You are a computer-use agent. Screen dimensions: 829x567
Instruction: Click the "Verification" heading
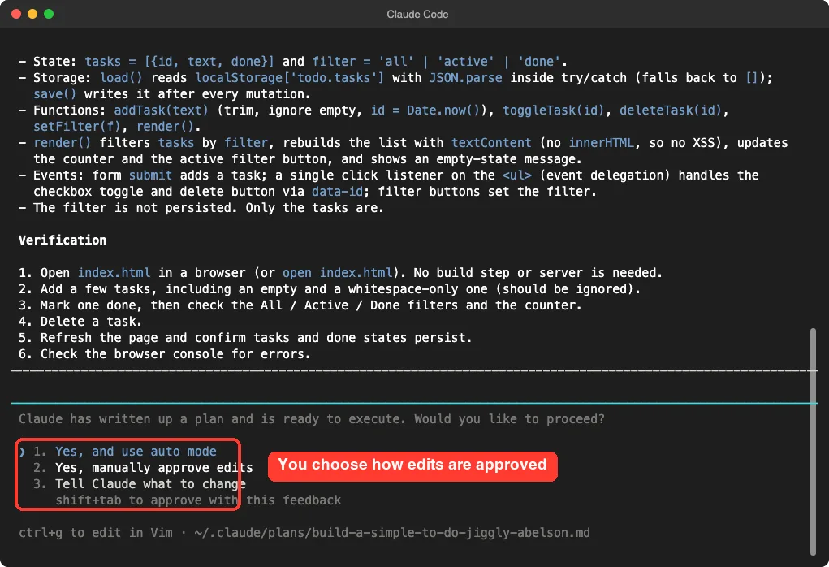pos(63,240)
